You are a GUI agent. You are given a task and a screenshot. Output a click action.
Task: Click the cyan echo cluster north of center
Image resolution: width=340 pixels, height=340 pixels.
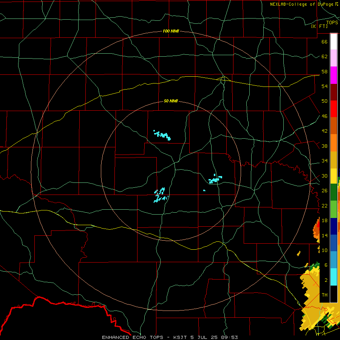coord(162,135)
